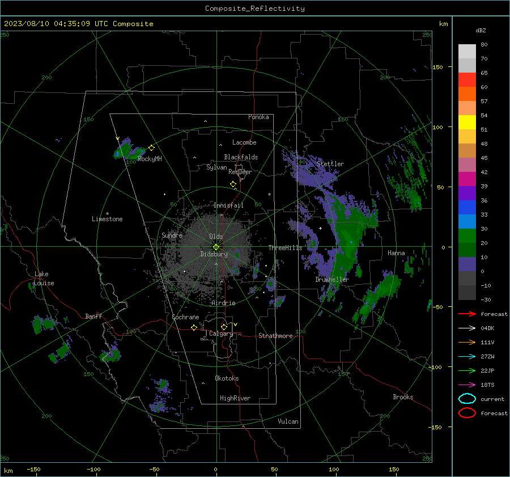Click the light gray 80-70 dBZ swatch

point(467,52)
